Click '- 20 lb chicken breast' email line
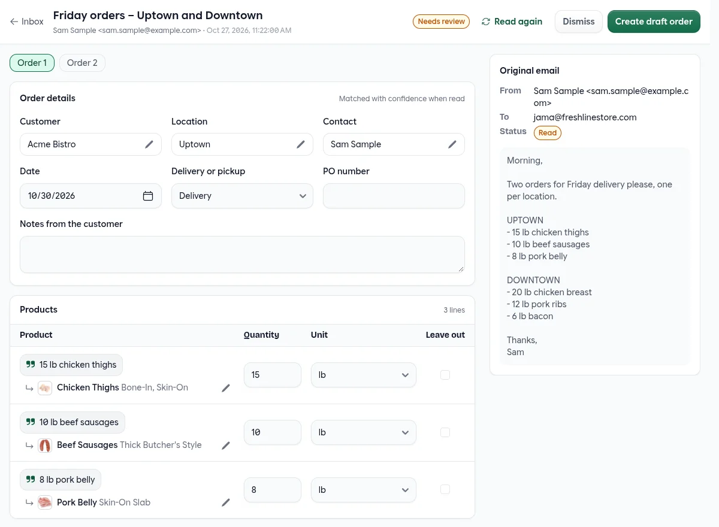The height and width of the screenshot is (527, 719). 549,292
